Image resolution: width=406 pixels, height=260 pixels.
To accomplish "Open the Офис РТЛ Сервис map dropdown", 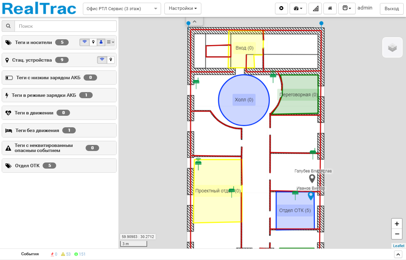I will click(122, 8).
